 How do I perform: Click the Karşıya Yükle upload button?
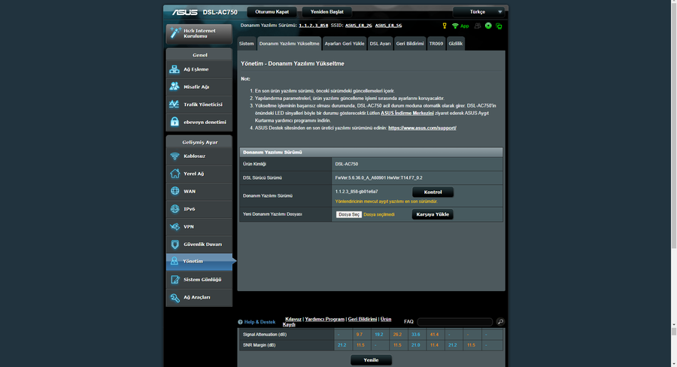[433, 214]
